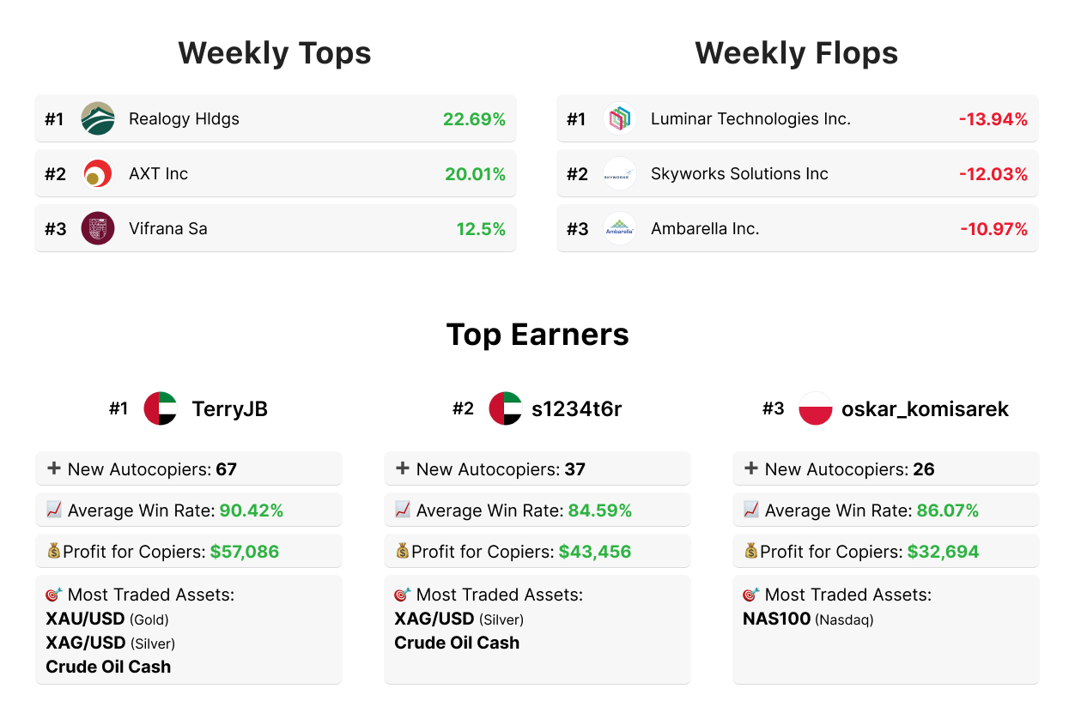Image resolution: width=1075 pixels, height=719 pixels.
Task: Select the Realogy Hldgs 22.69% row
Action: click(275, 119)
